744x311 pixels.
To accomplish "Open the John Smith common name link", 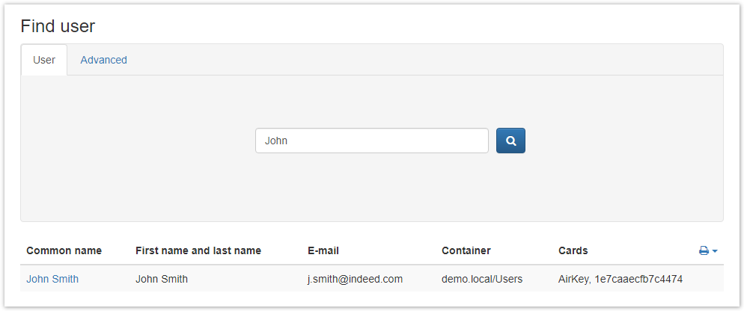I will (52, 279).
